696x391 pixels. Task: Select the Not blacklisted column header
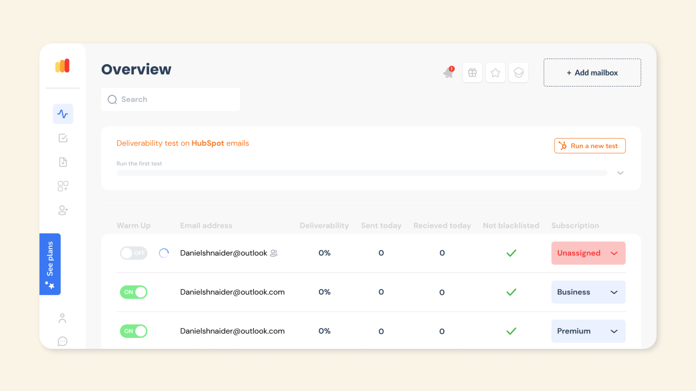(x=511, y=225)
